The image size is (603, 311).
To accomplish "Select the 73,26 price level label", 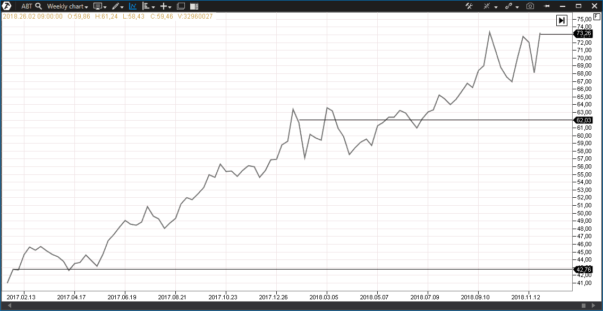I will (583, 33).
